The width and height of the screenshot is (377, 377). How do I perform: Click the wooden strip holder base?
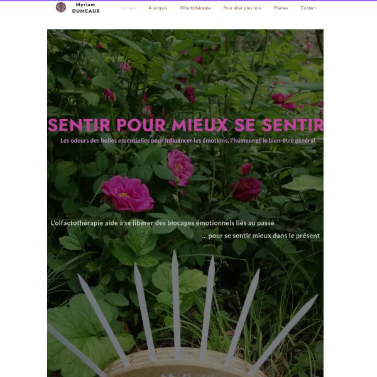click(185, 363)
